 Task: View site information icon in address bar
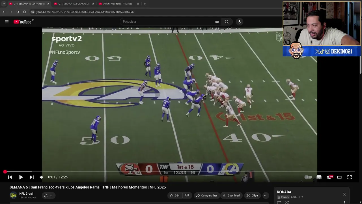click(33, 12)
